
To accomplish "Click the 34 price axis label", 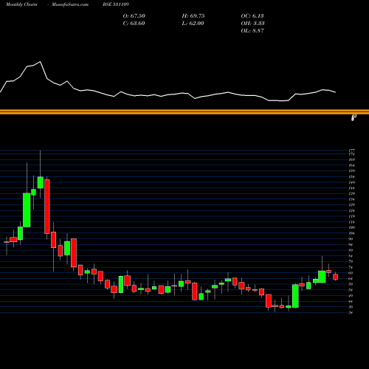I will 351,313.
